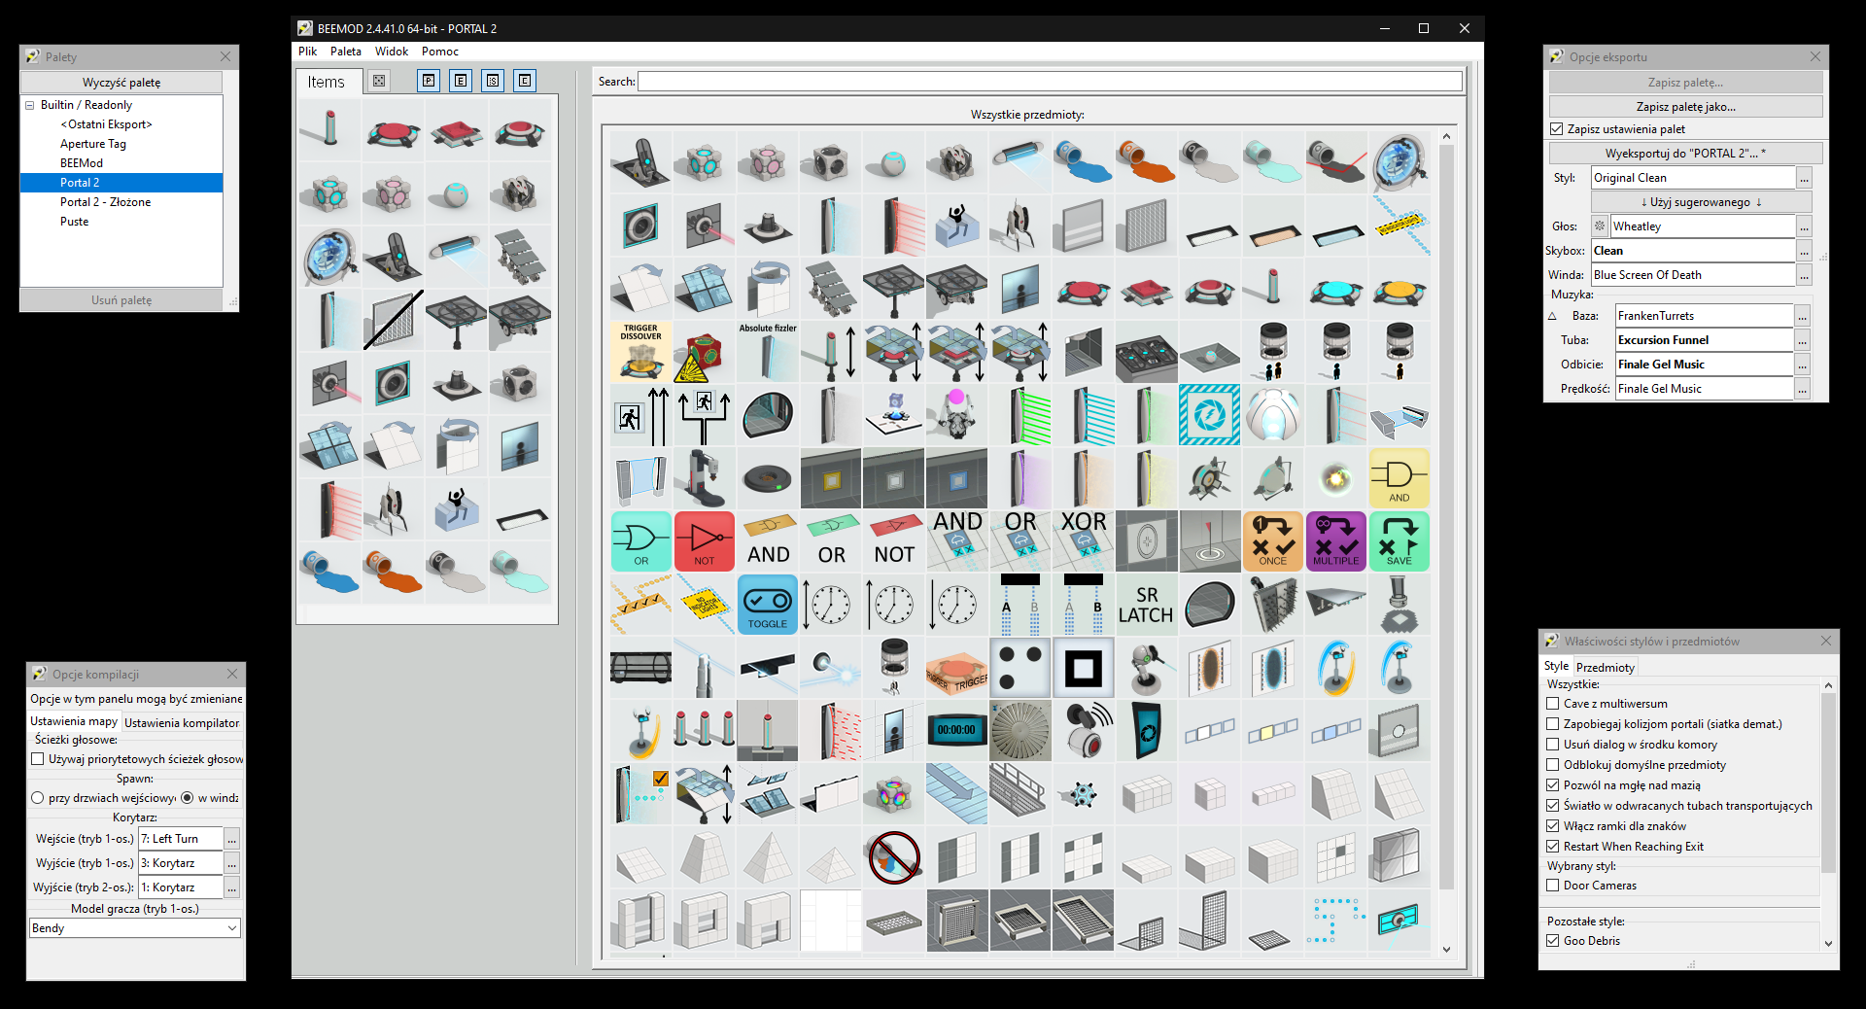Open the Styl selector ellipsis button
The image size is (1866, 1009).
[1804, 178]
